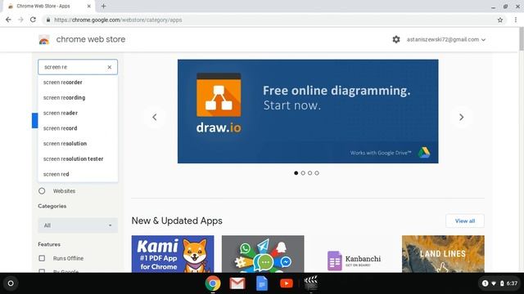Open the Kami PDF app tile
524x294 pixels.
pos(173,254)
